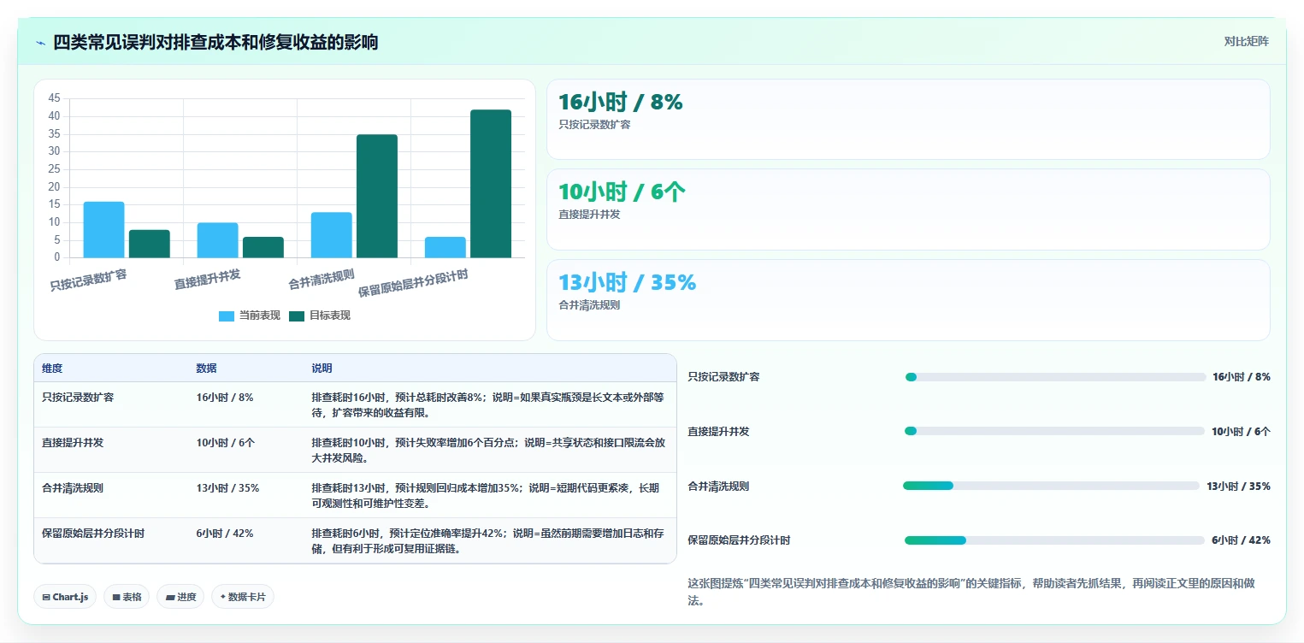Click table cell 6小时 / 42%

click(225, 534)
